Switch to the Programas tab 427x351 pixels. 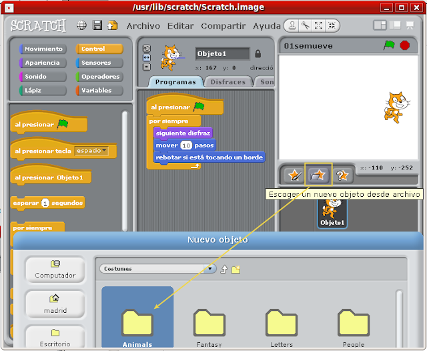coord(175,82)
